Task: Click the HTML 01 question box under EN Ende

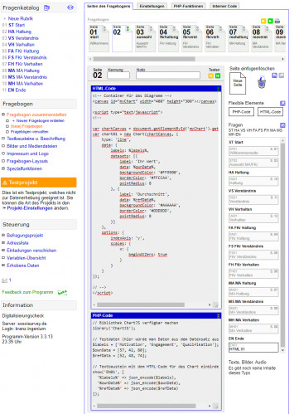Action: 253,348
